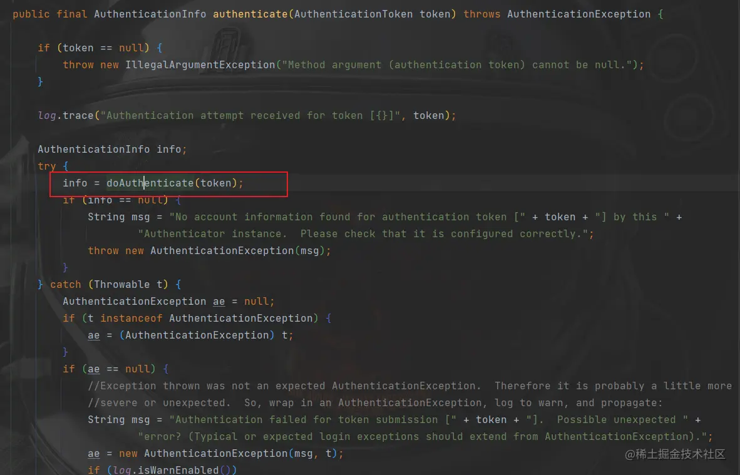Click the 'final' modifier keyword
Image resolution: width=740 pixels, height=475 pixels.
(x=72, y=14)
